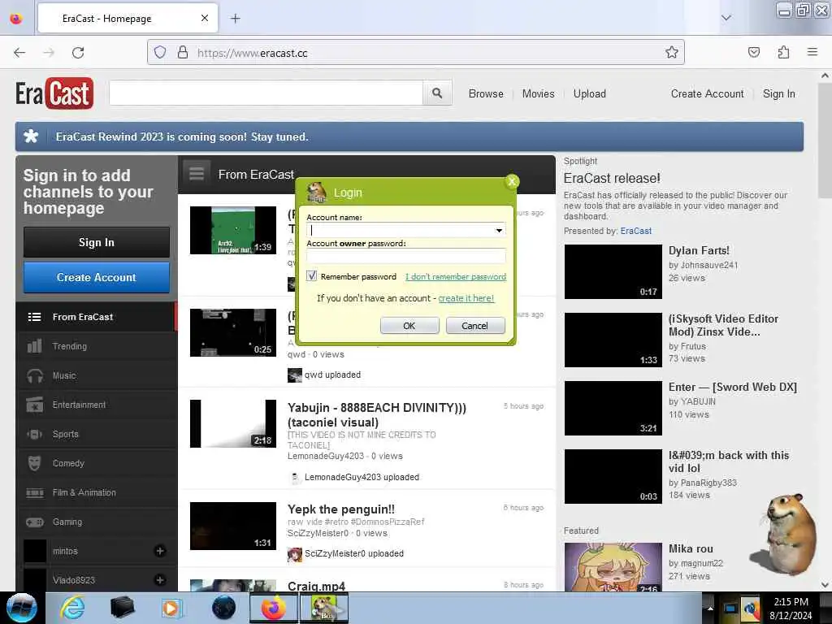Add Vlado8923 channel with plus icon
Screen dimensions: 832x624
pos(160,580)
